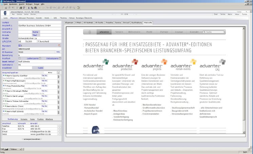Image resolution: width=253 pixels, height=154 pixels.
Task: Click the Help question mark toolbar icon
Action: click(x=78, y=8)
